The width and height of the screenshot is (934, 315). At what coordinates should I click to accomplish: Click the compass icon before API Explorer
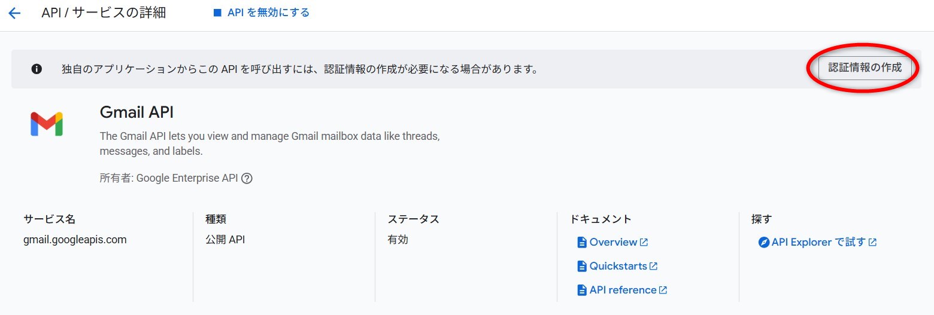[x=763, y=242]
